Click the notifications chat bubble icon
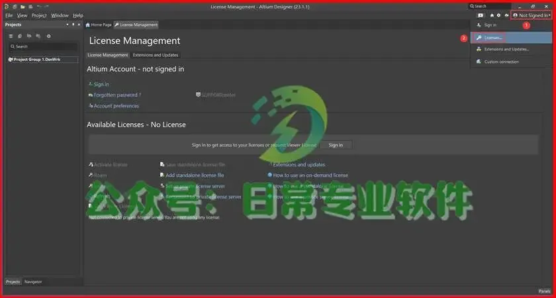Image resolution: width=556 pixels, height=298 pixels. [481, 16]
